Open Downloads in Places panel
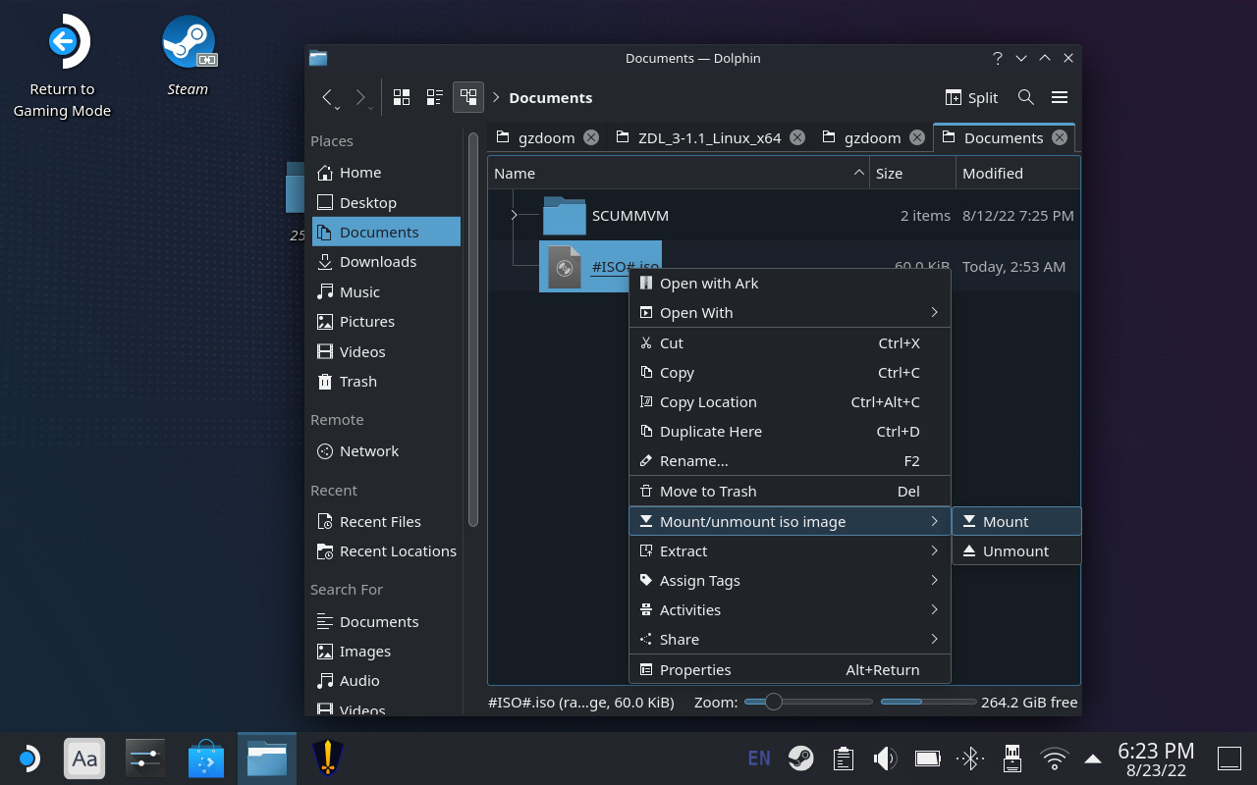This screenshot has height=785, width=1257. click(386, 262)
